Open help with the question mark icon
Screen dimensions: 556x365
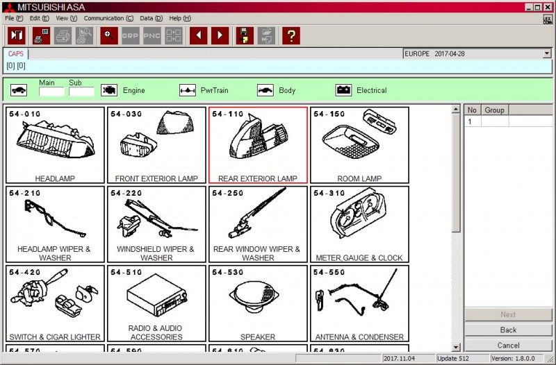(291, 35)
